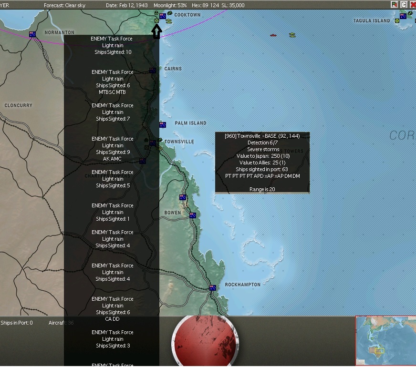The width and height of the screenshot is (416, 367).
Task: Click the anchor port icon at Cooktown
Action: (156, 13)
